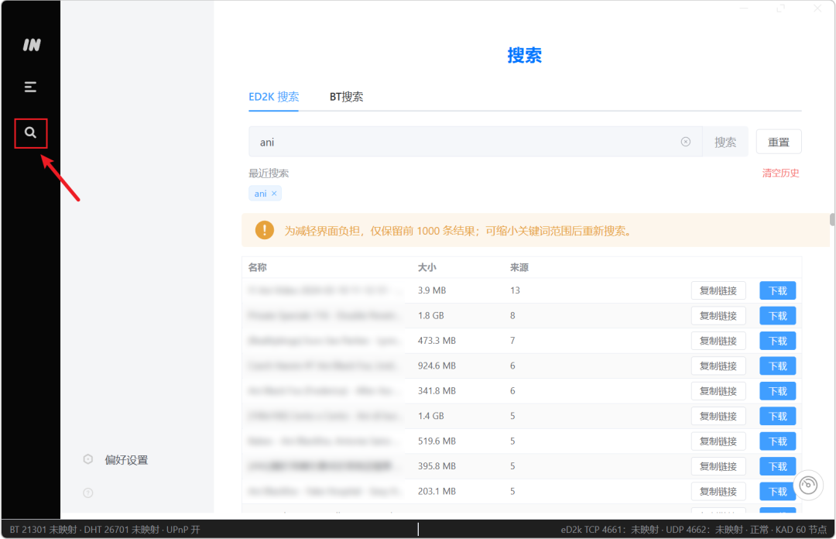The width and height of the screenshot is (836, 539).
Task: Minimize the window
Action: [744, 8]
